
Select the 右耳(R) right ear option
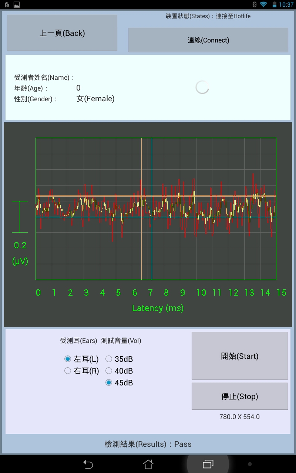[x=81, y=371]
